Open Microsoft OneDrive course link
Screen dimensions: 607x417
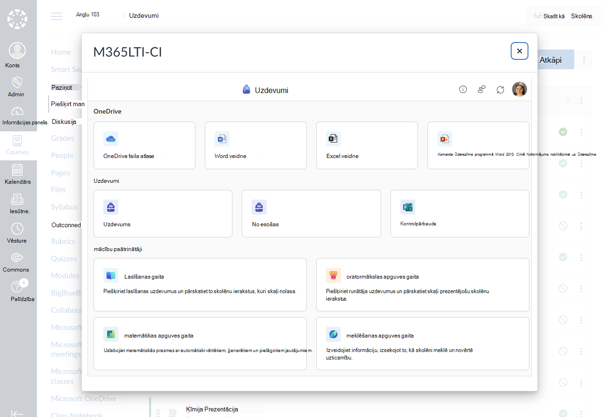(x=84, y=399)
